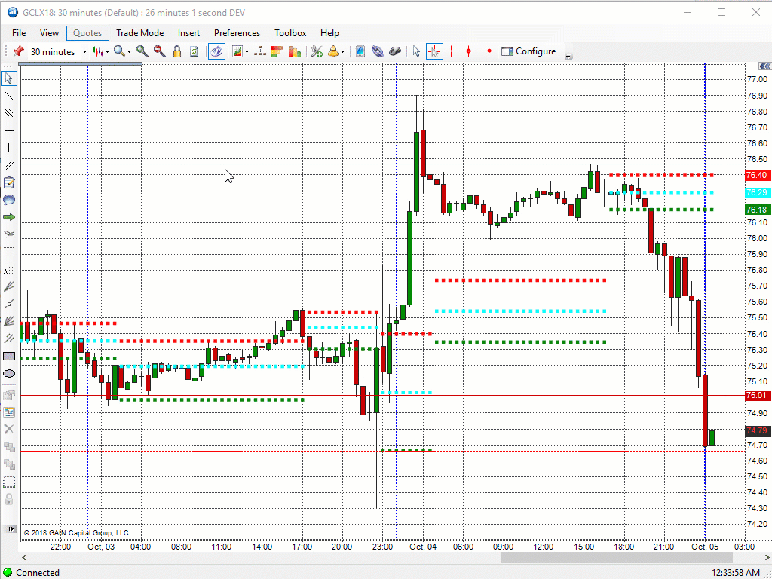Click the red pushpin toolbar icon
The image size is (772, 579).
click(x=18, y=51)
